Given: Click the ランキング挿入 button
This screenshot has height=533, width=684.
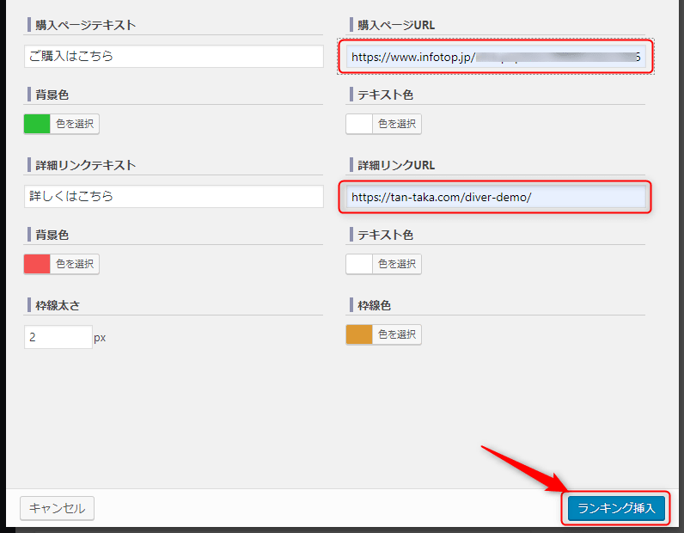Looking at the screenshot, I should 616,508.
